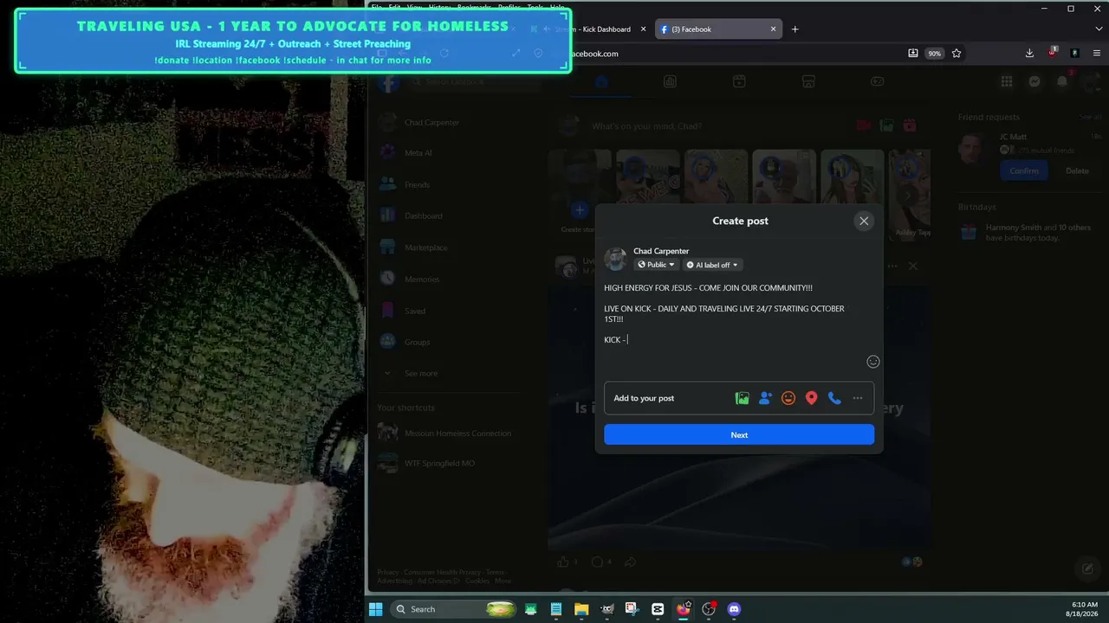Open the Facebook Home tab icon
The image size is (1109, 623).
[x=600, y=81]
